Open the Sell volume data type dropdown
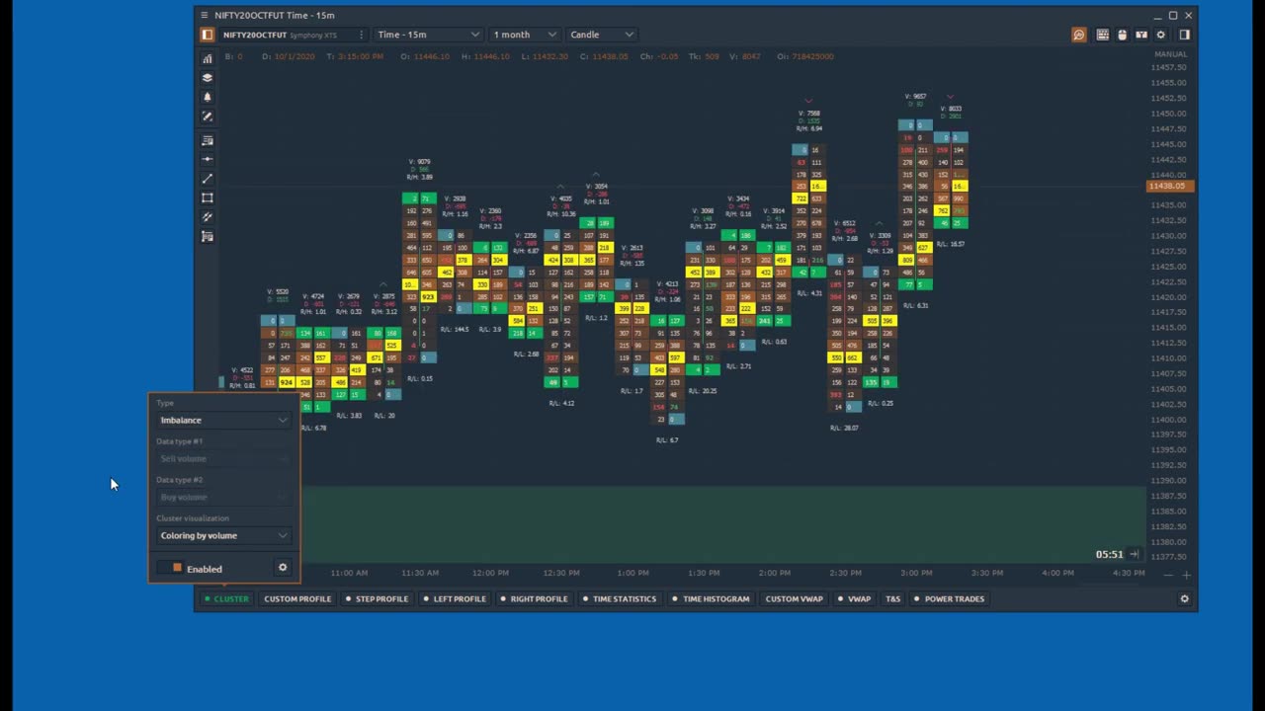 click(x=223, y=458)
